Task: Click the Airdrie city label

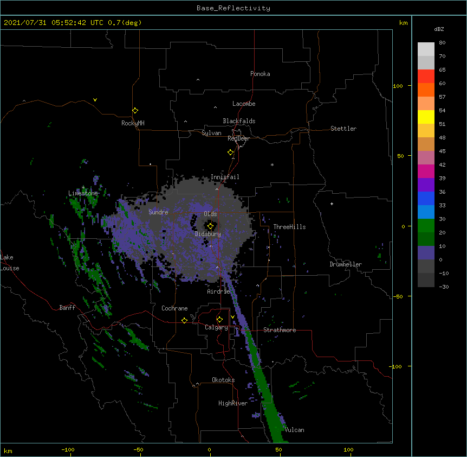Action: (219, 291)
